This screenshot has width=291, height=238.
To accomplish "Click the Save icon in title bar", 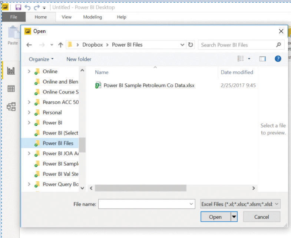I will (x=18, y=7).
